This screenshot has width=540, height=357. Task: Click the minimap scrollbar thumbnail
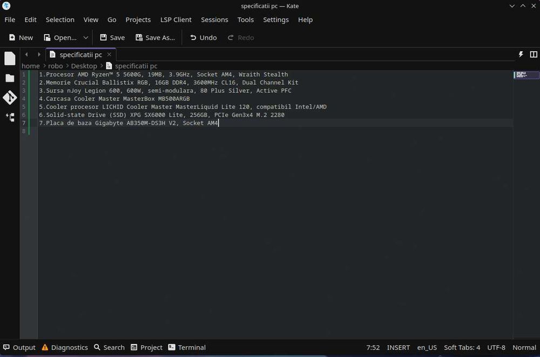[526, 75]
